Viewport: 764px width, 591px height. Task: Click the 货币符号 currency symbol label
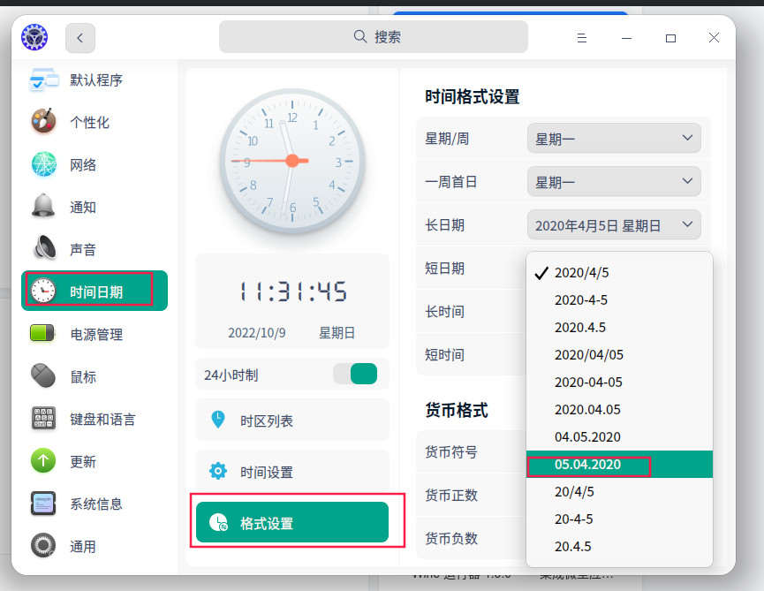(x=451, y=452)
